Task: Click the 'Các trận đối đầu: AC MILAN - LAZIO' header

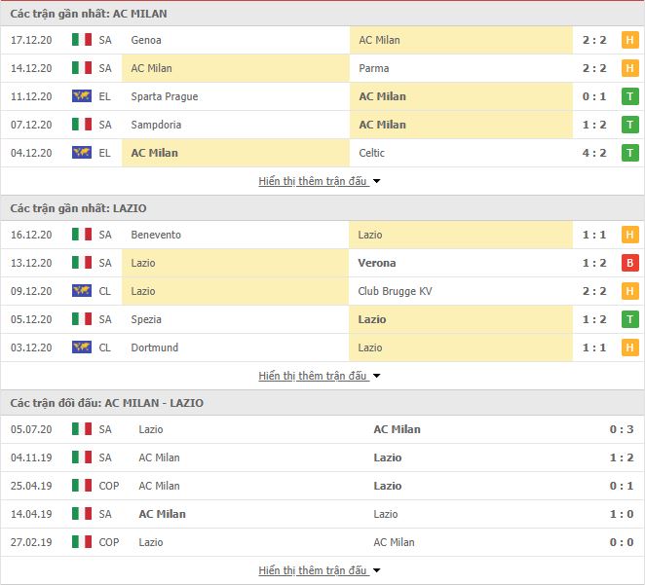Action: [x=106, y=403]
